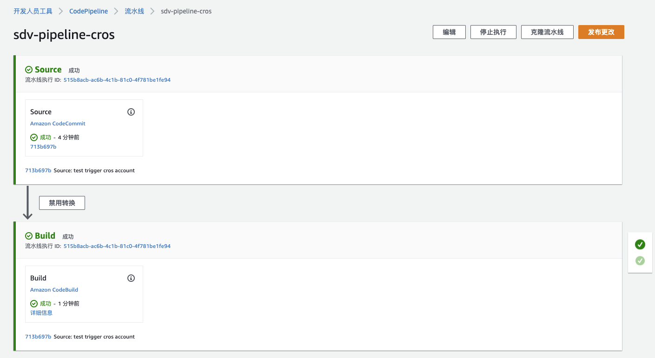The image size is (655, 358).
Task: Open commit 713b697b inside the Source action card
Action: pyautogui.click(x=43, y=147)
